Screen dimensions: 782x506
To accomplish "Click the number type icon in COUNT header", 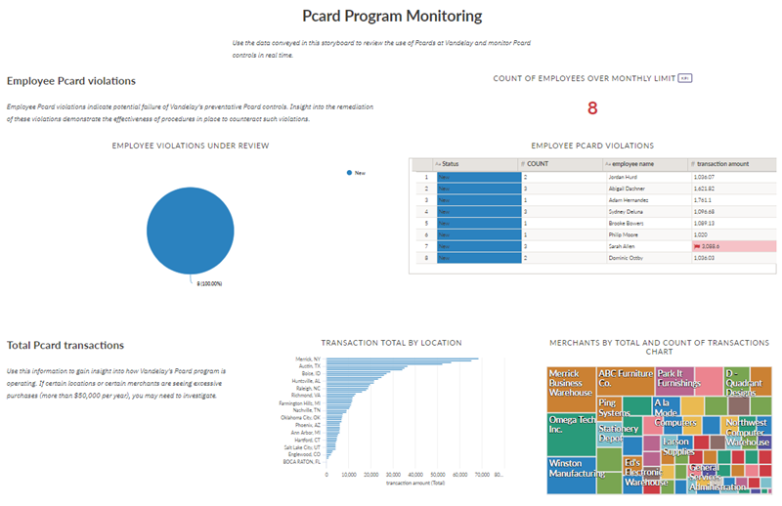I will click(523, 163).
